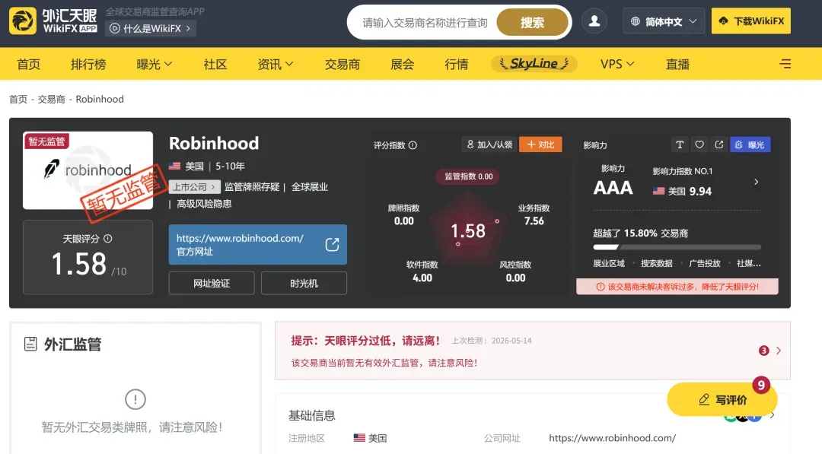
Task: Open 社区 nav tab
Action: (215, 64)
